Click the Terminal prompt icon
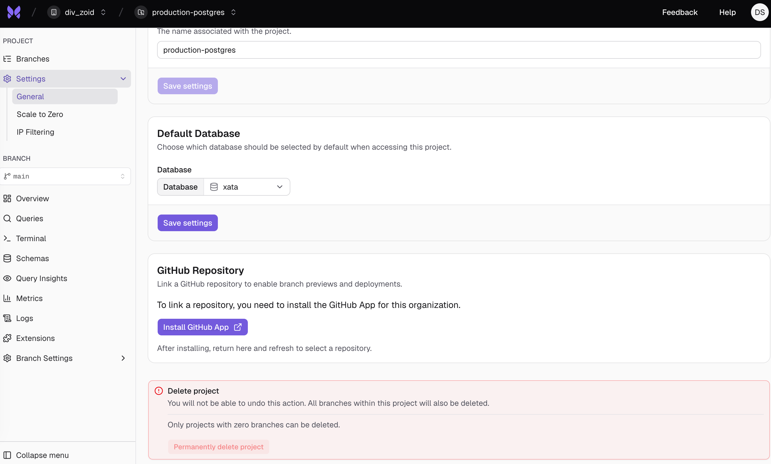 pyautogui.click(x=7, y=238)
